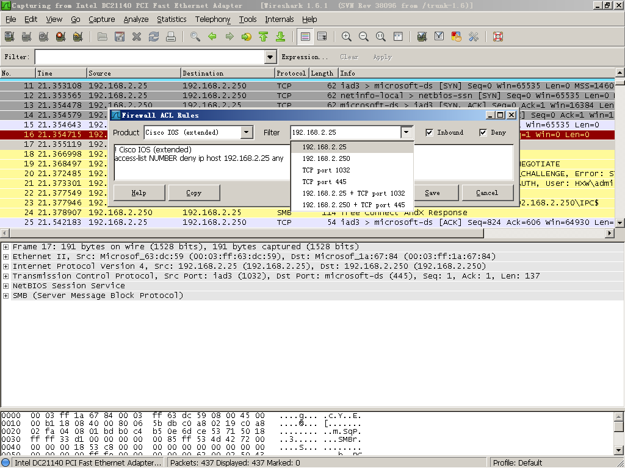Jump to the last packet icon
The image size is (625, 468).
(x=281, y=37)
